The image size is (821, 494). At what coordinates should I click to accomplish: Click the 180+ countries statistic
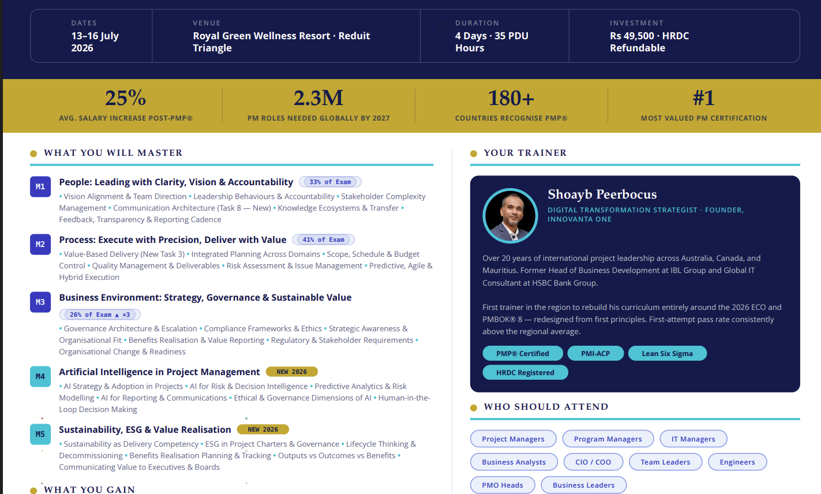511,98
